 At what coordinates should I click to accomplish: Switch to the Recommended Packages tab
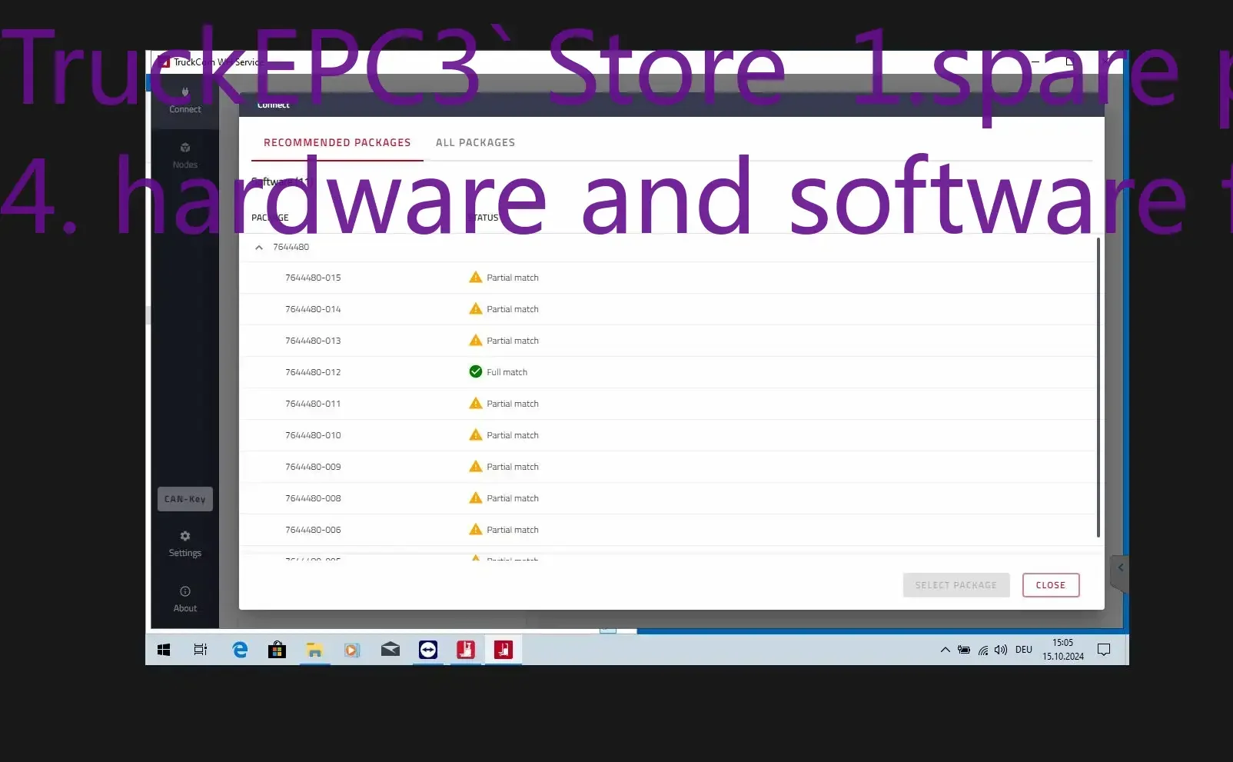coord(337,143)
